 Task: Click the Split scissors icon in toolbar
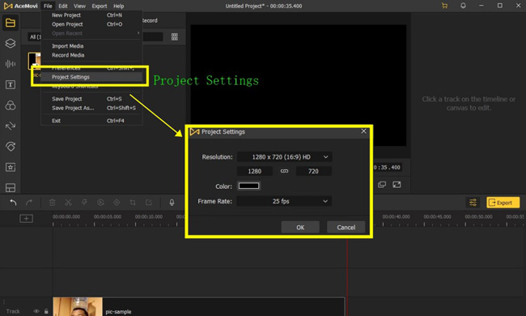point(68,203)
